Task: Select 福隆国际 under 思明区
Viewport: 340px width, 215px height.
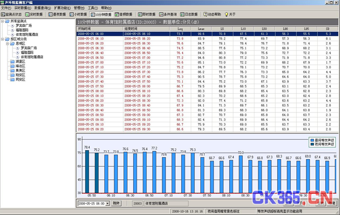Action: point(27,53)
